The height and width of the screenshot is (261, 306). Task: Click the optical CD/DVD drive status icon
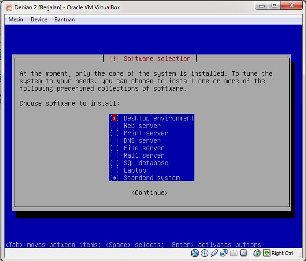[205, 253]
